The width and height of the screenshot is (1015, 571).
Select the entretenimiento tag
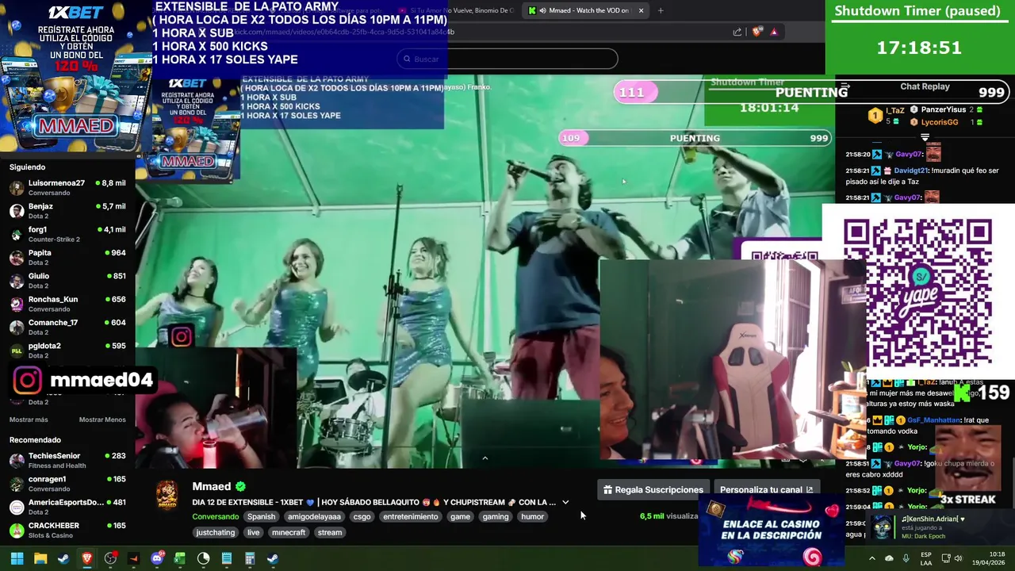410,516
